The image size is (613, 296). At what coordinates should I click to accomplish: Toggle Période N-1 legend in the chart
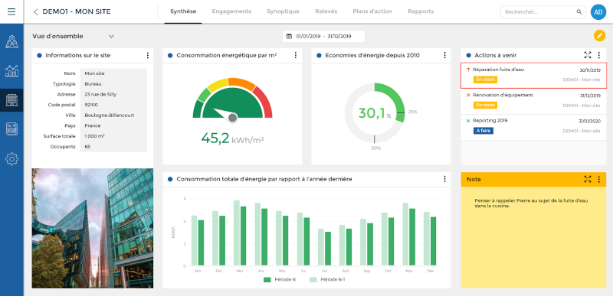(x=327, y=280)
